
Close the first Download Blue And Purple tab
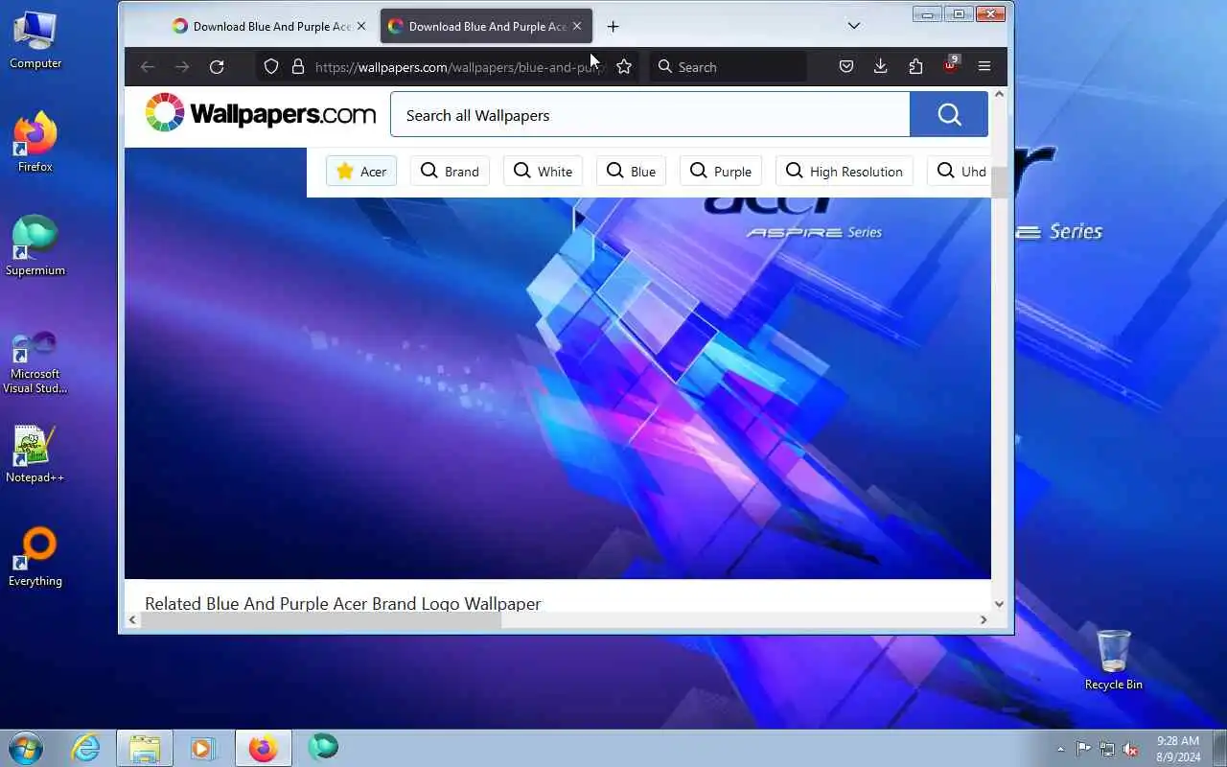click(x=361, y=26)
